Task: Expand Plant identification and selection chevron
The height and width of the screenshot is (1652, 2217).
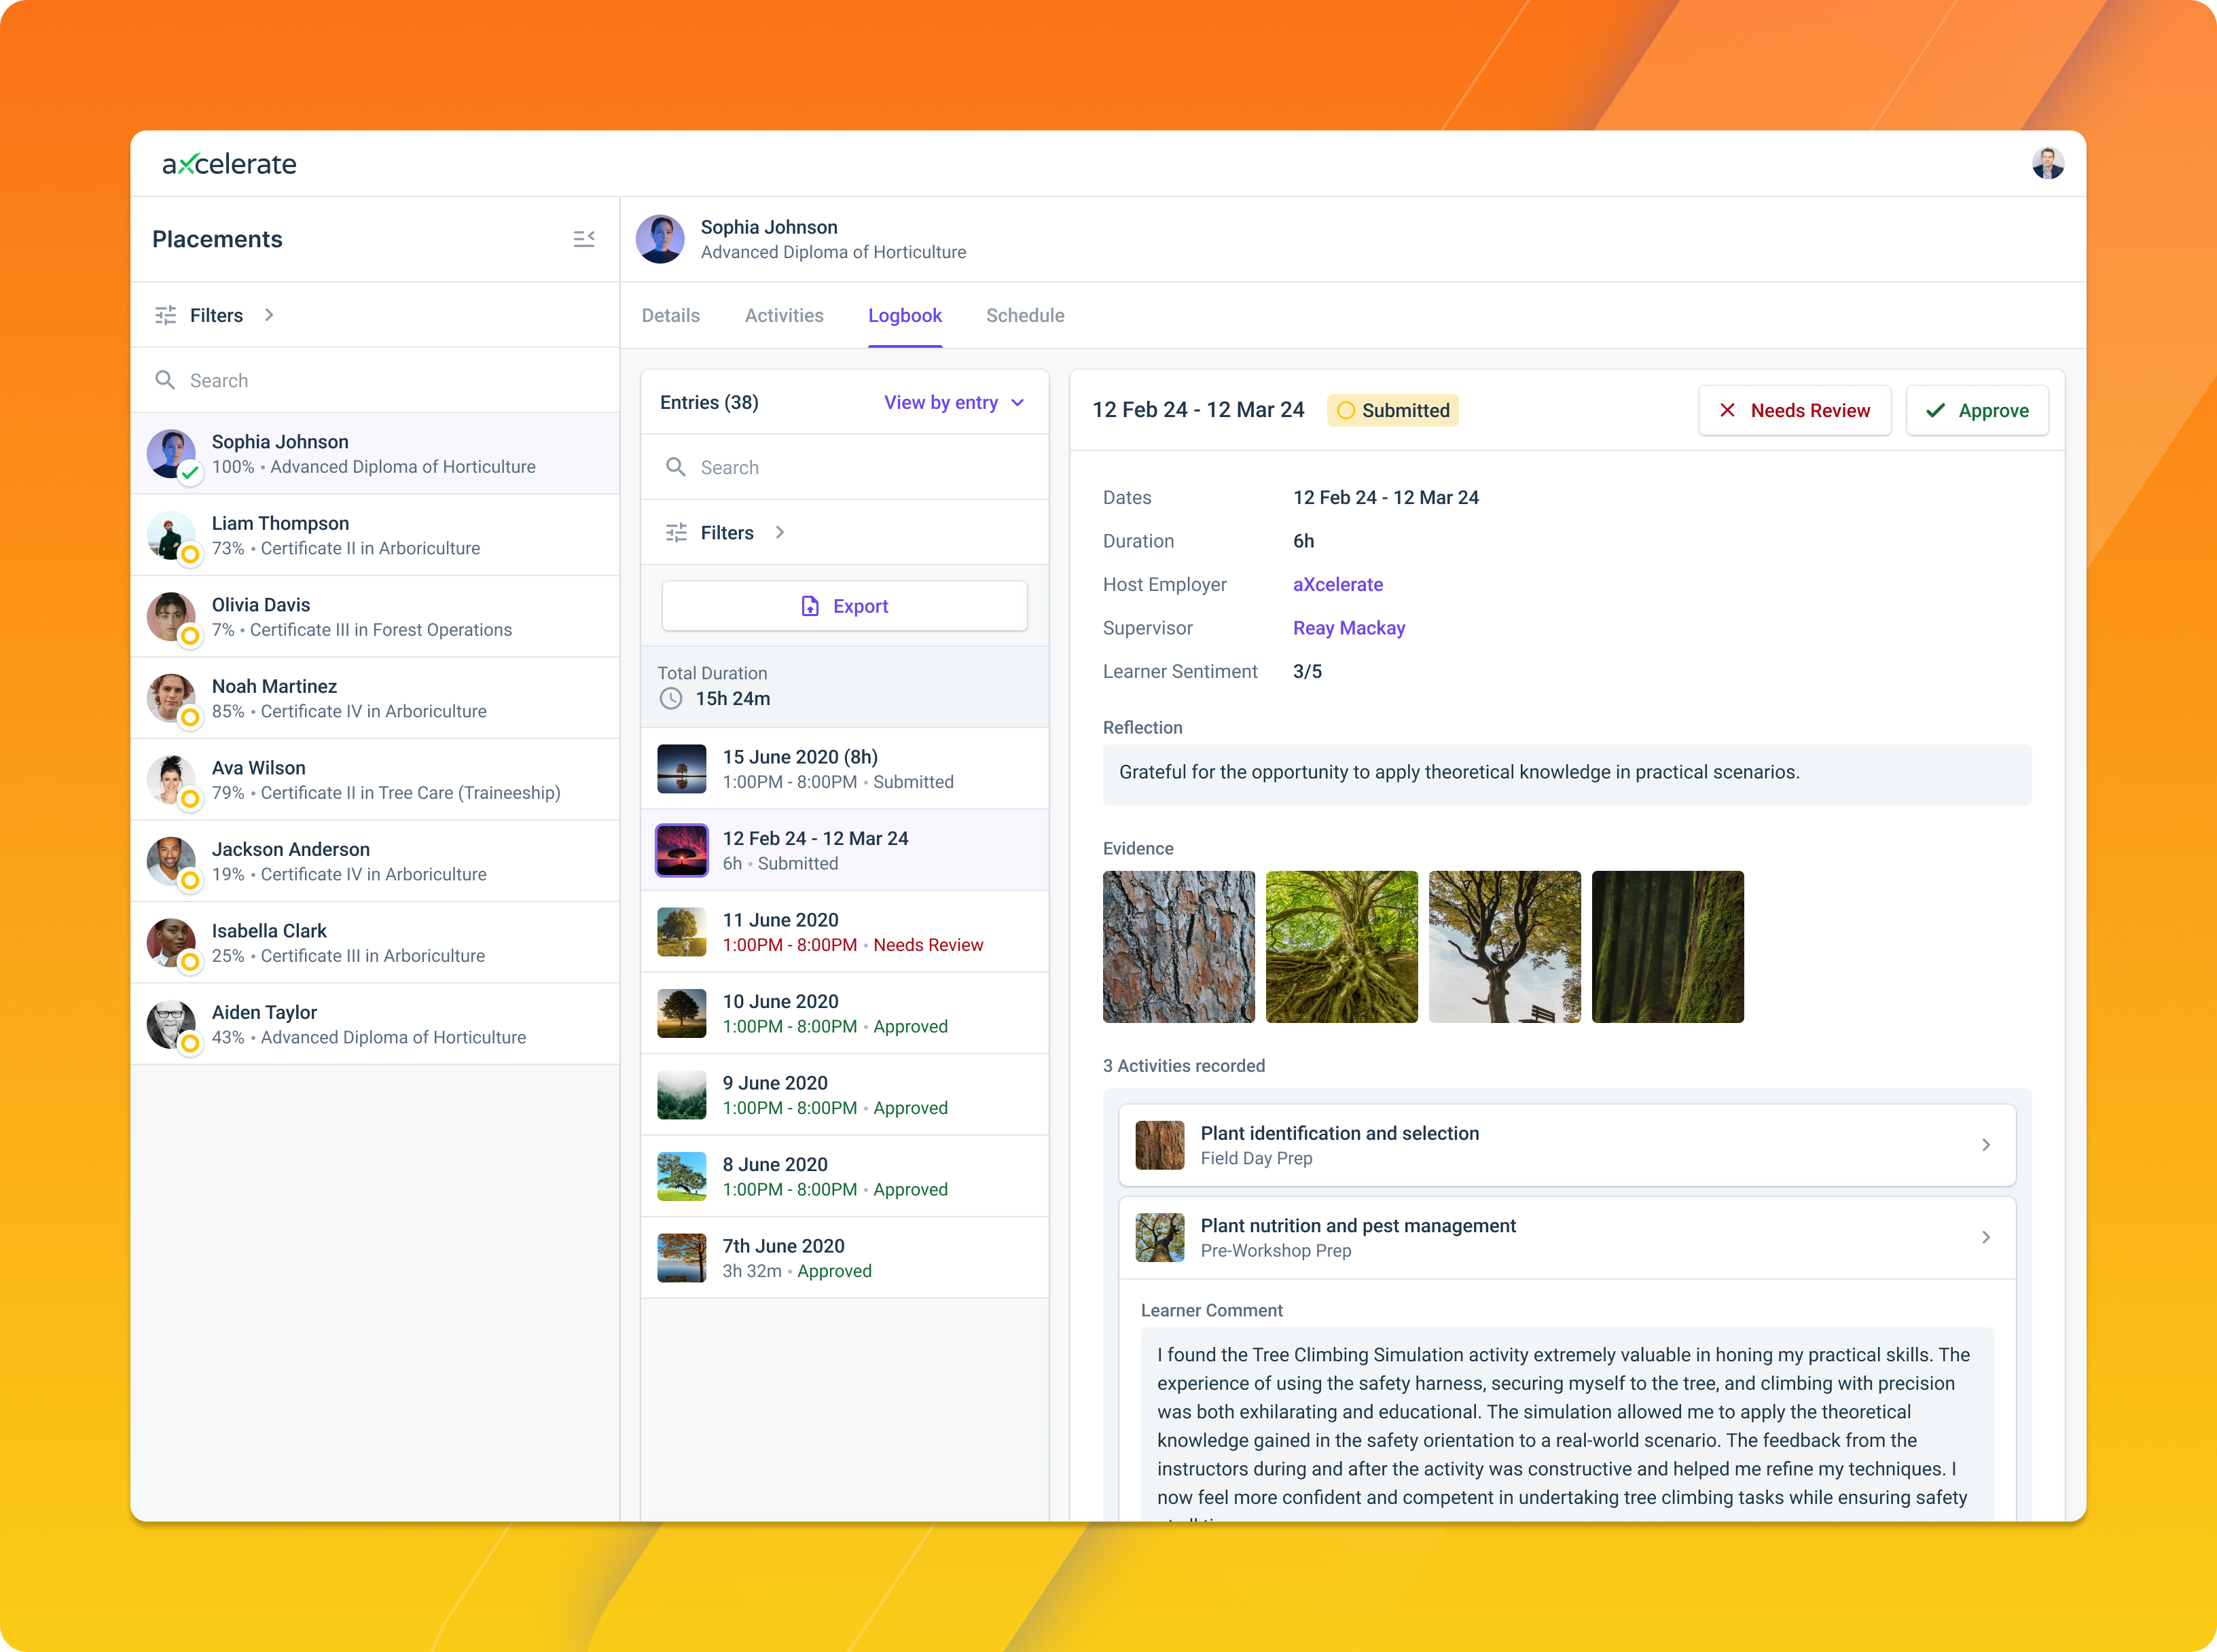Action: pyautogui.click(x=1986, y=1145)
